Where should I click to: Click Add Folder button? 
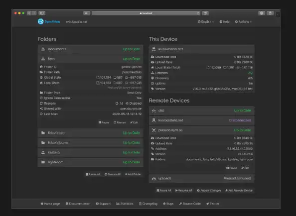tap(133, 174)
